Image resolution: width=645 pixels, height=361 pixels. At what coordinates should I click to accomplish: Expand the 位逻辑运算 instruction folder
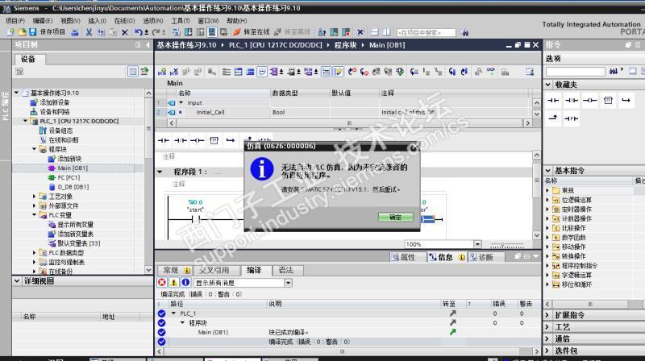coord(547,200)
